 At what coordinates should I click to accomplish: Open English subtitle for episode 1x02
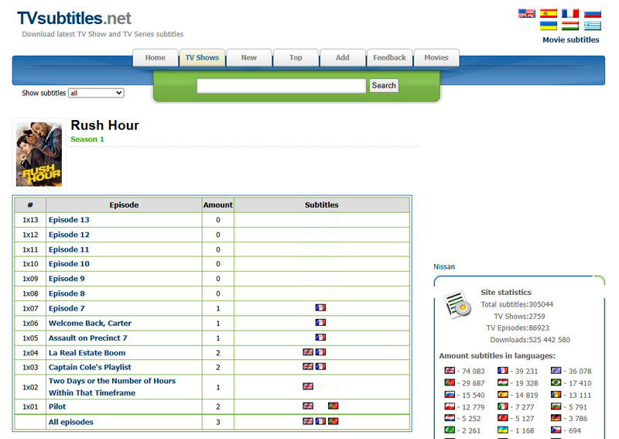(308, 386)
